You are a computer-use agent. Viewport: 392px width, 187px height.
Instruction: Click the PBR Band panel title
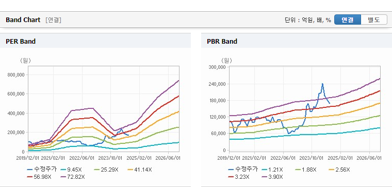222,41
